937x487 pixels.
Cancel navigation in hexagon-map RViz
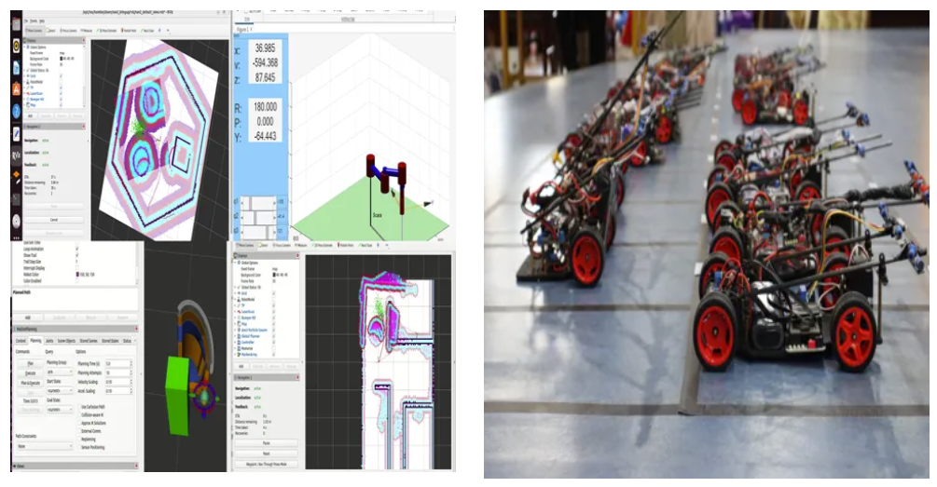pos(53,220)
